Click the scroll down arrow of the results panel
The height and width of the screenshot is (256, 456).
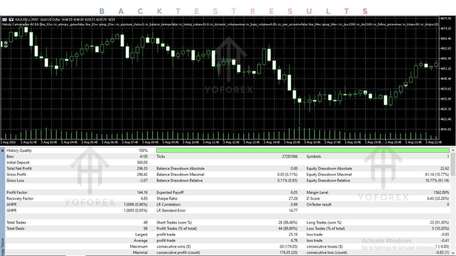453,253
